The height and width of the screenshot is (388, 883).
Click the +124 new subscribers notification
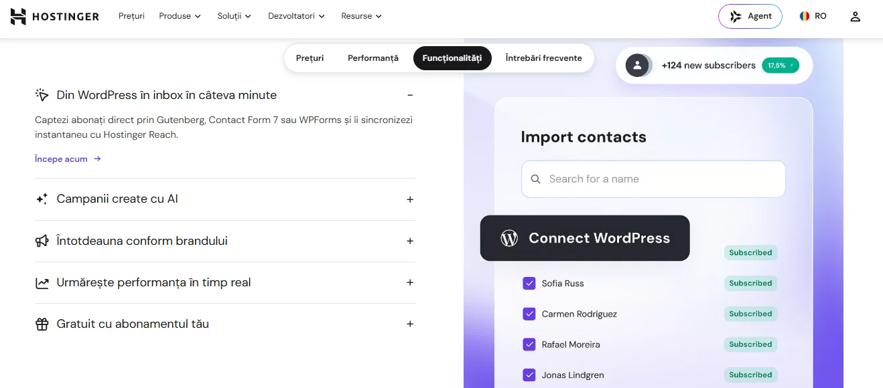pyautogui.click(x=714, y=66)
